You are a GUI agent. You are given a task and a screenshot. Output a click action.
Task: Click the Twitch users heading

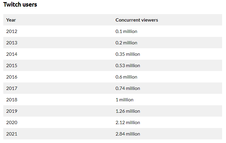(x=20, y=4)
